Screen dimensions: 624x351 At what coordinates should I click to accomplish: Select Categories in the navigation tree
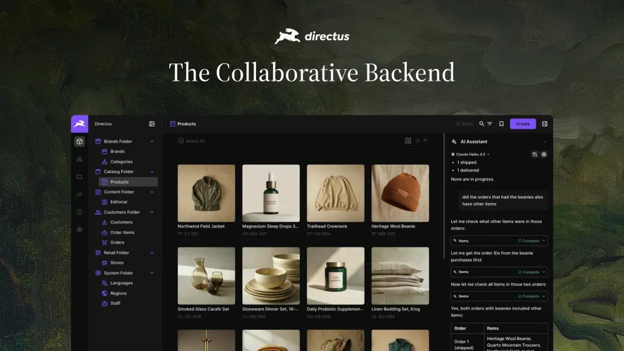pos(121,162)
